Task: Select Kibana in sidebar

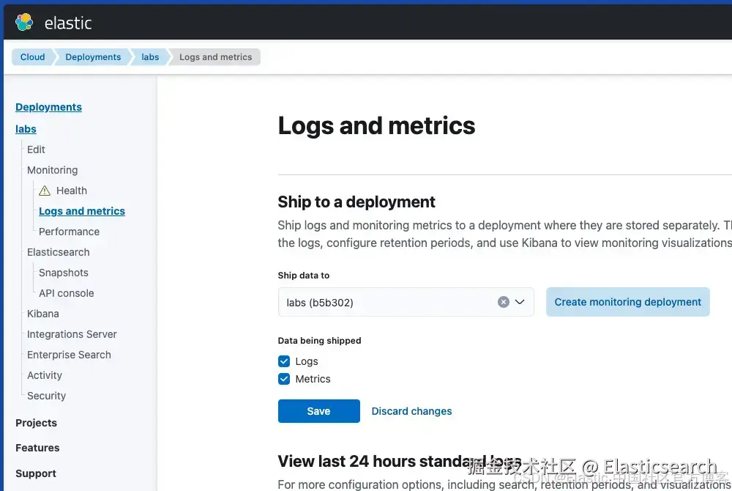Action: click(43, 314)
